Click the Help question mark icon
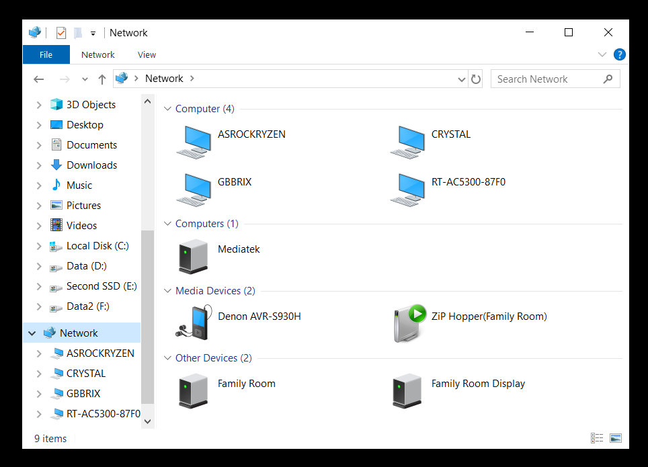This screenshot has width=648, height=467. [620, 54]
